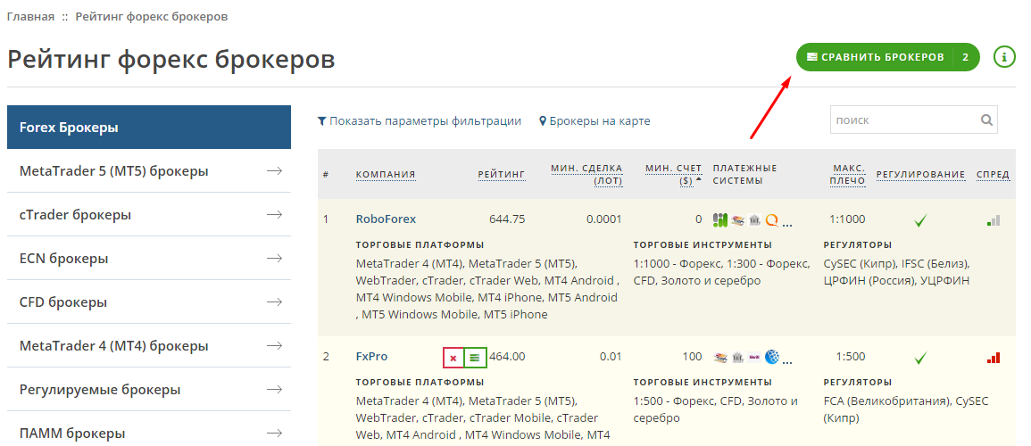Open MetaTrader 4 (MT4) брокеры category
Viewport: 1031px width, 446px height.
tap(149, 345)
